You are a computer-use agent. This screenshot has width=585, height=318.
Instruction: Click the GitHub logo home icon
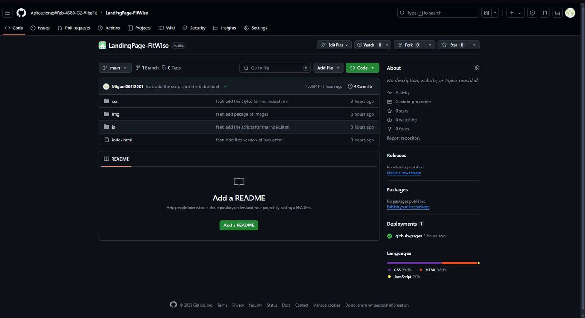[x=21, y=13]
